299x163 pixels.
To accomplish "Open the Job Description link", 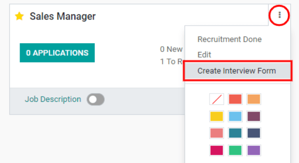I will (53, 99).
